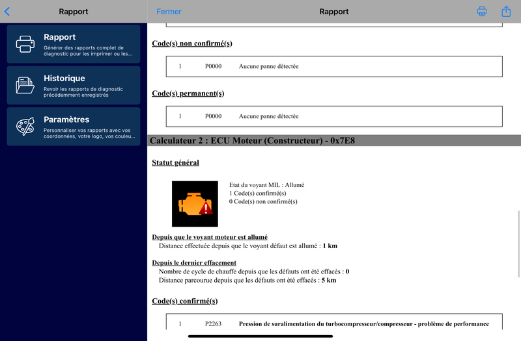Tap the home indicator bar at bottom
The image size is (521, 341).
260,336
